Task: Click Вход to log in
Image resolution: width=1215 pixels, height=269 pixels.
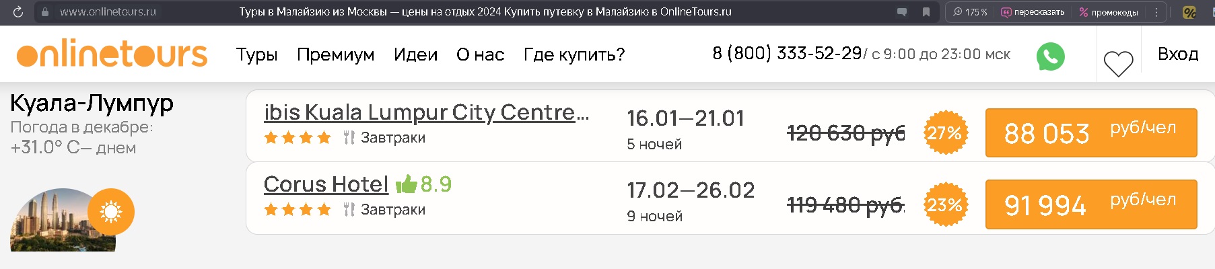Action: pyautogui.click(x=1178, y=54)
